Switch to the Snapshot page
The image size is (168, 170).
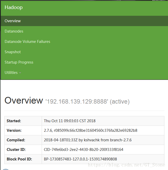(x=13, y=52)
